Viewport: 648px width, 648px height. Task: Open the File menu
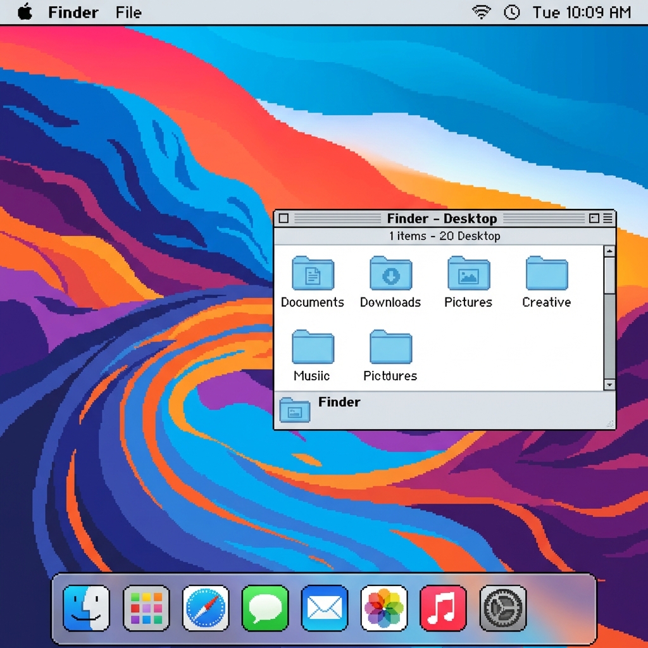pyautogui.click(x=128, y=11)
